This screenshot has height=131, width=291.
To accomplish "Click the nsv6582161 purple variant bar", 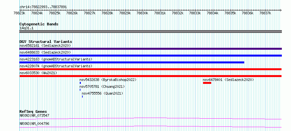I will point(150,49).
